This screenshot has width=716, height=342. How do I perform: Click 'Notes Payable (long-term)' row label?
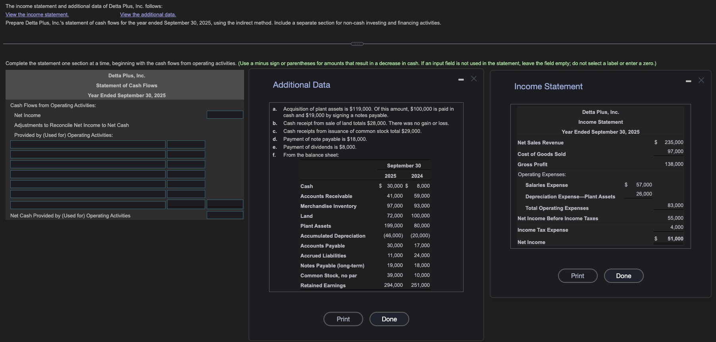[x=332, y=265]
